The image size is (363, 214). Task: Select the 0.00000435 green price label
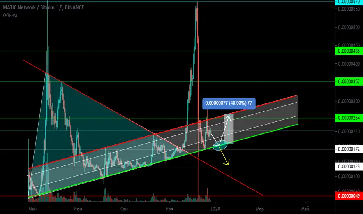coord(349,51)
